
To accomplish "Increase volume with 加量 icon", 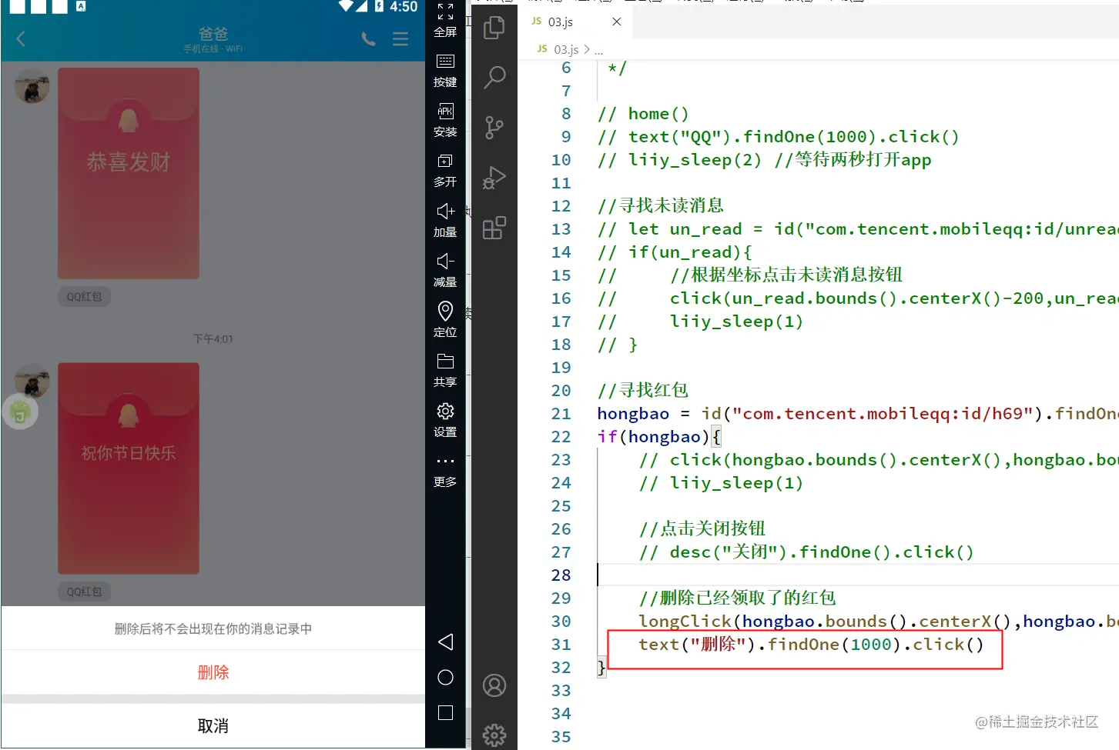I will tap(445, 221).
